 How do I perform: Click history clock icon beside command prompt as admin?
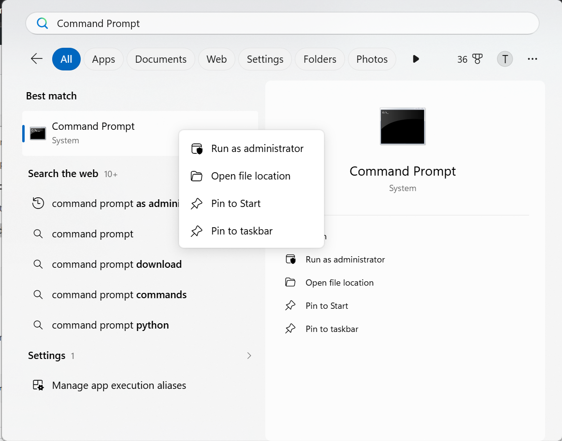coord(38,203)
